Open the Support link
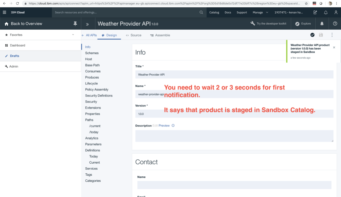Viewport: 341px width, 197px height. point(242,12)
